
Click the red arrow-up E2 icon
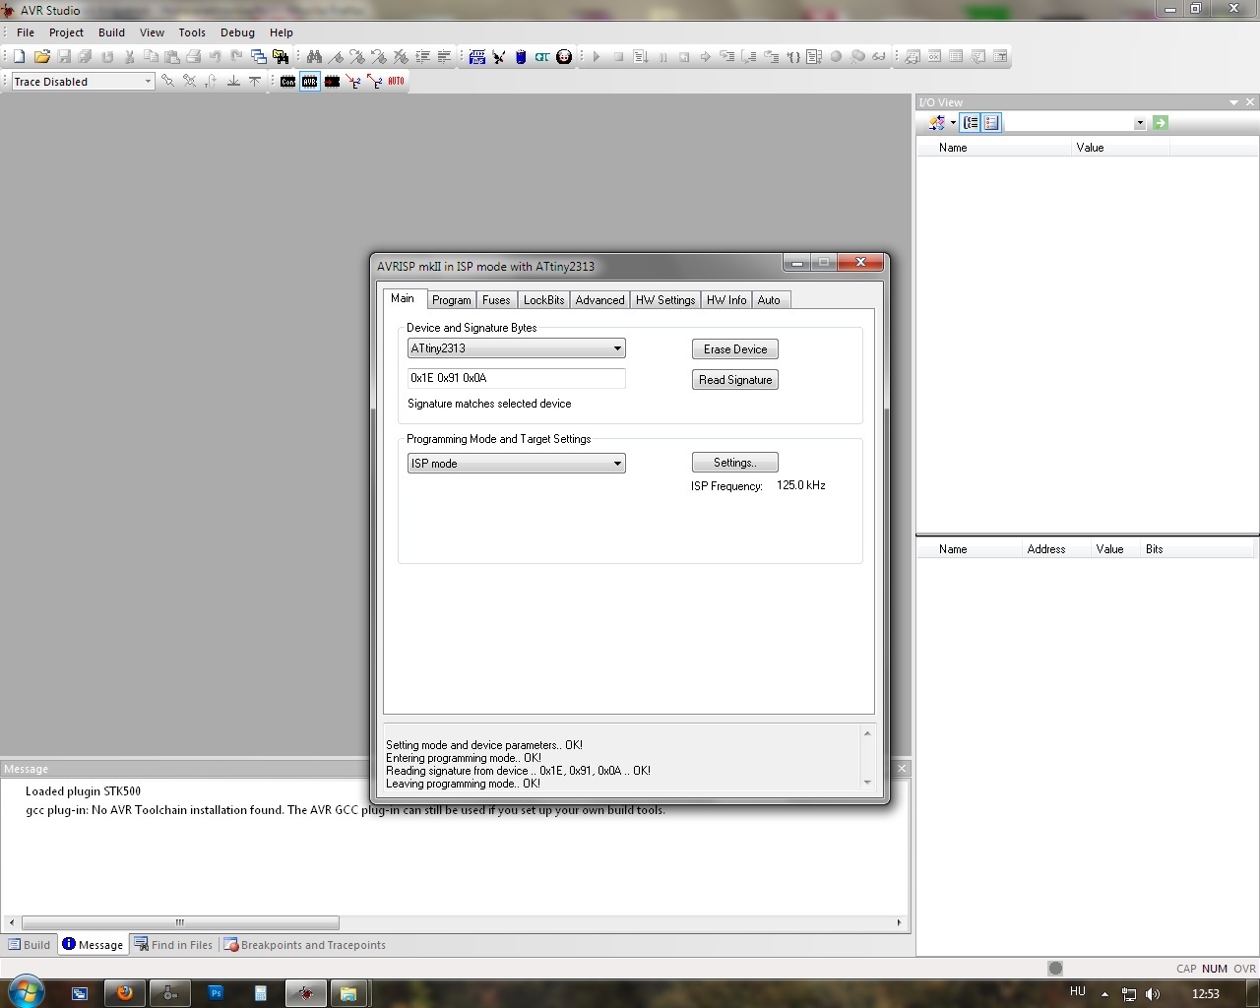[x=375, y=82]
